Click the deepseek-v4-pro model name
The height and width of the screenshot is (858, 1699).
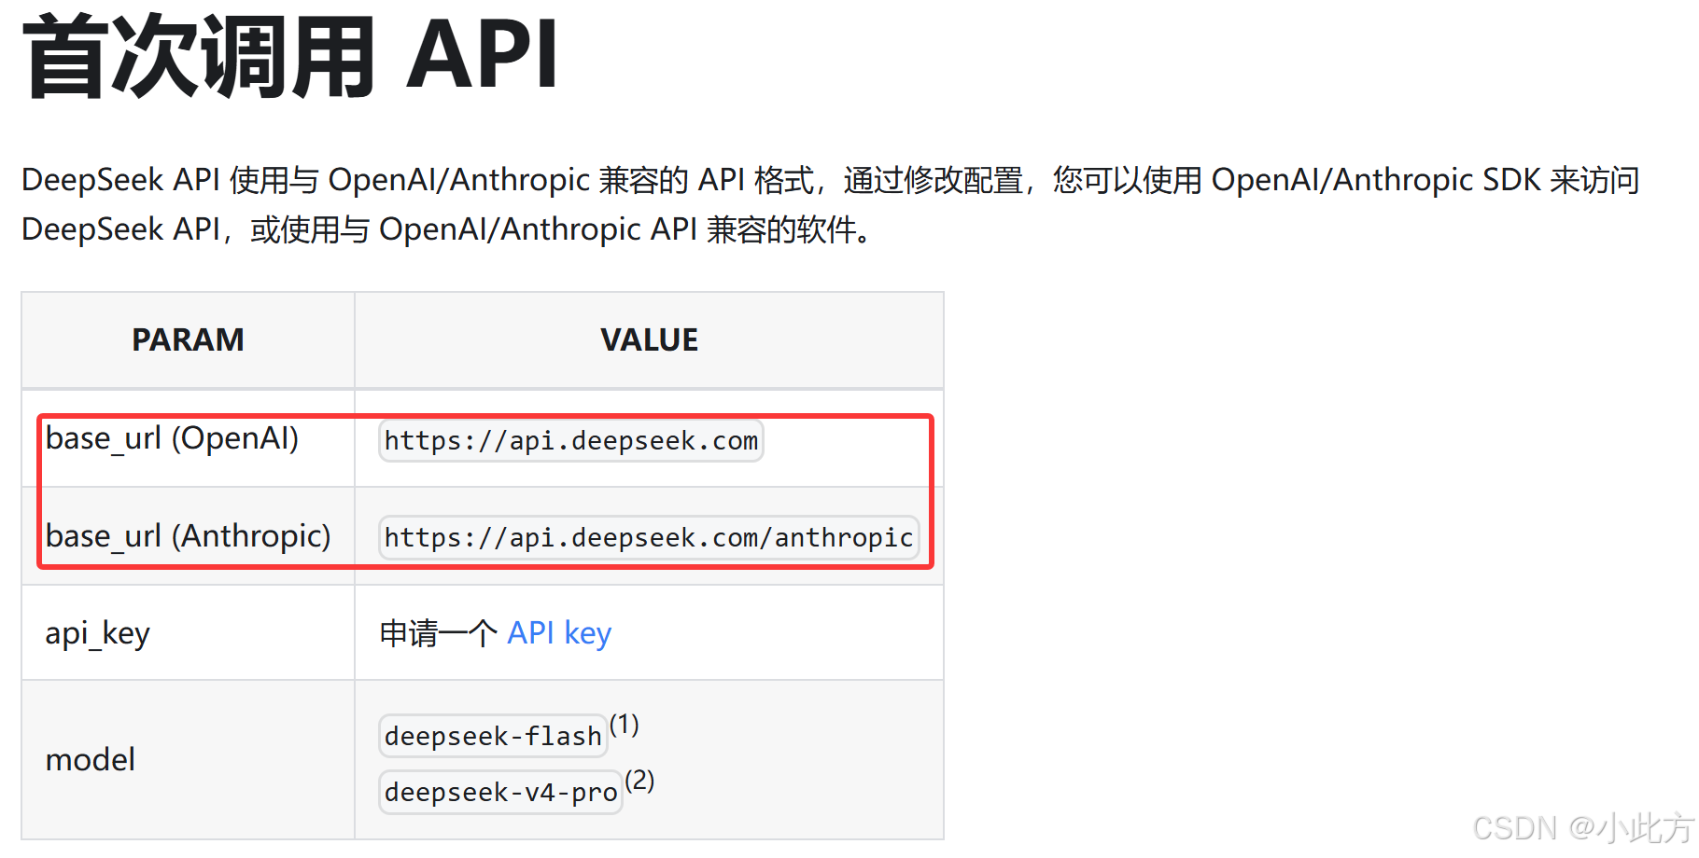pyautogui.click(x=500, y=792)
